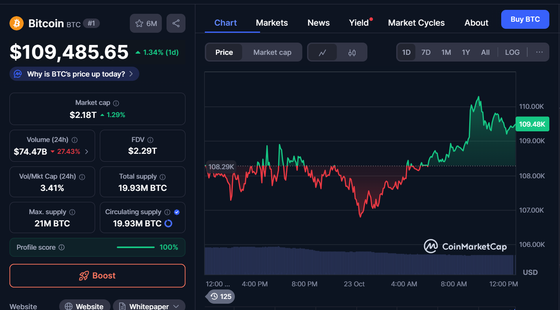
Task: Add Bitcoin to watchlist with star button
Action: pos(146,23)
